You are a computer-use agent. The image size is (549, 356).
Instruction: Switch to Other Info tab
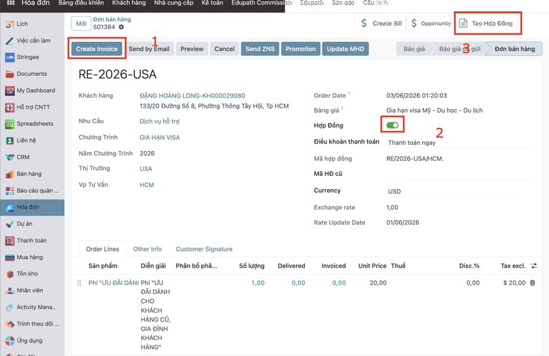(x=147, y=249)
